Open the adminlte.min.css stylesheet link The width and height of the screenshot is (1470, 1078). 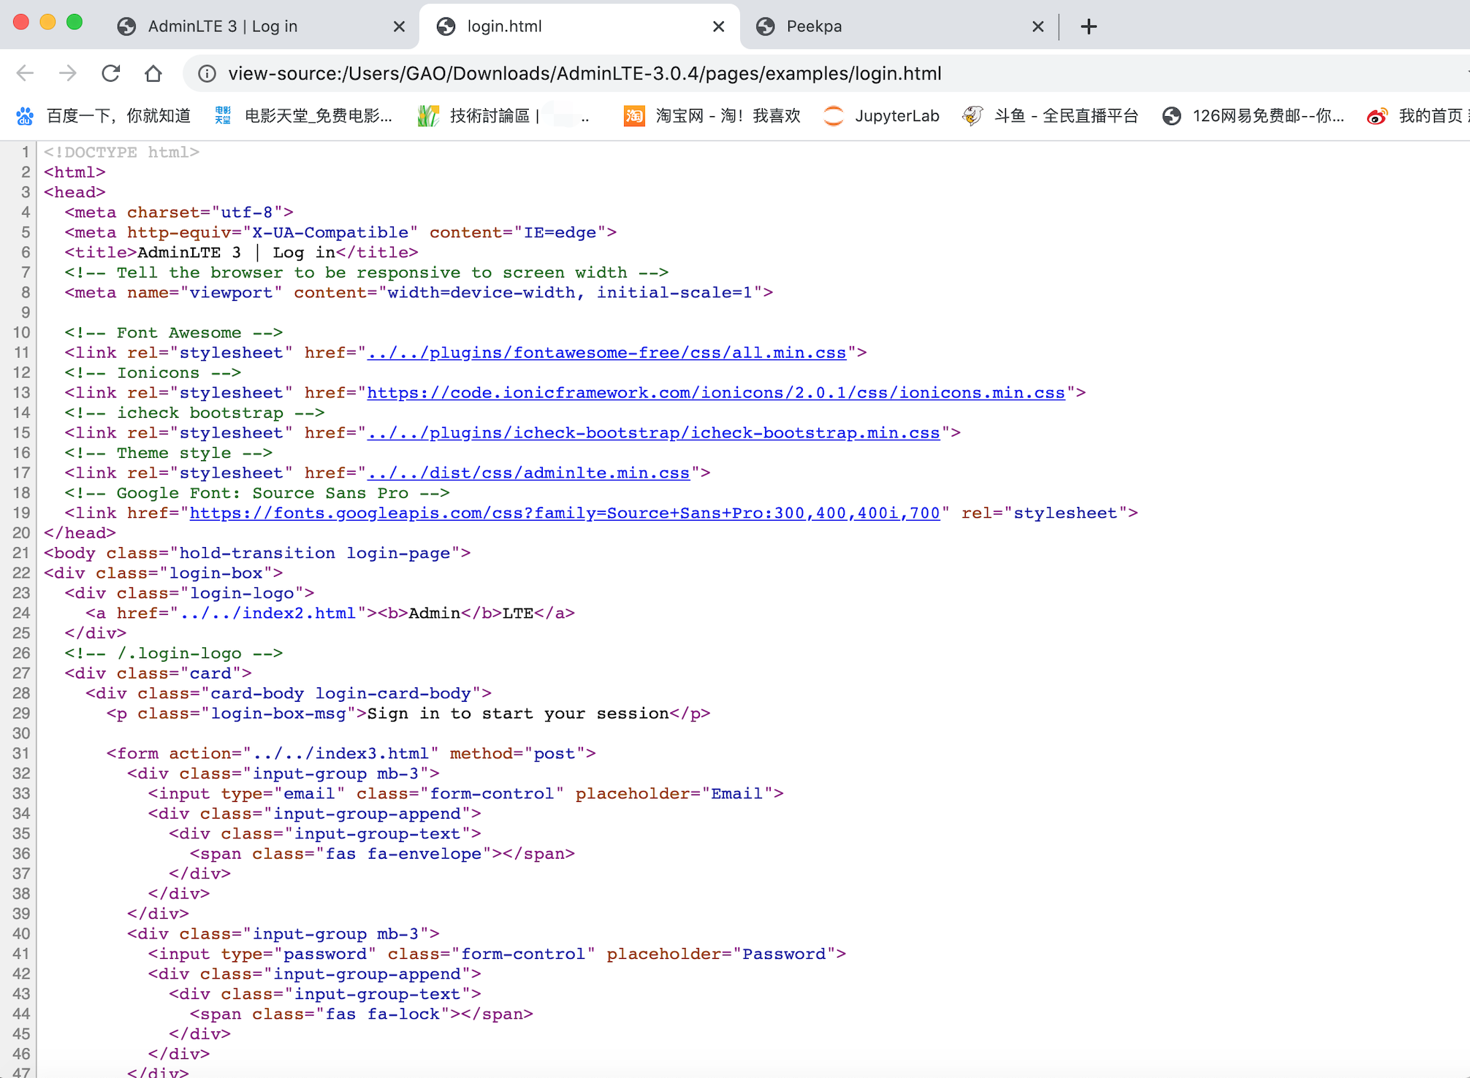tap(529, 473)
